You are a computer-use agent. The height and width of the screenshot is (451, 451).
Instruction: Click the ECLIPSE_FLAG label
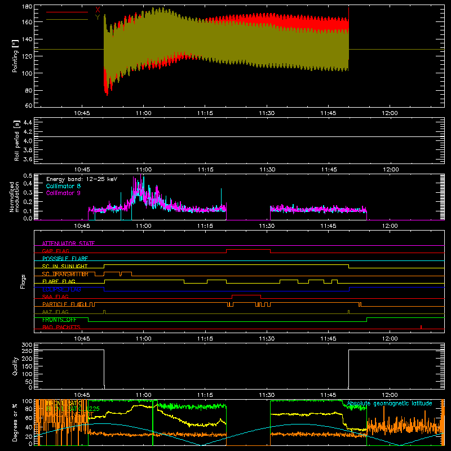click(x=61, y=289)
